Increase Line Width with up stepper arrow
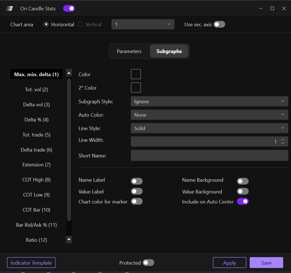The height and width of the screenshot is (273, 291). (283, 140)
